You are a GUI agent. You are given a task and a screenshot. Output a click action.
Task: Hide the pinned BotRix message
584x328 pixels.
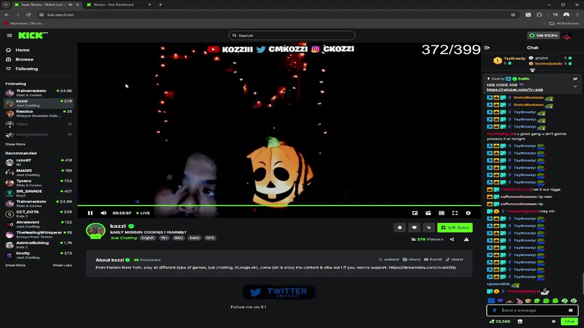(575, 79)
